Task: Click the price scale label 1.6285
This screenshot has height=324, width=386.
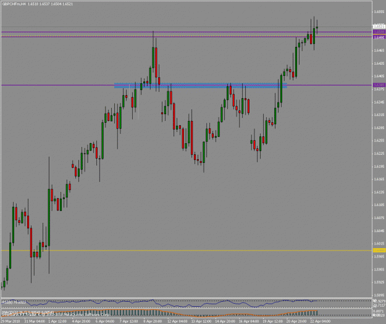Action: click(x=379, y=128)
